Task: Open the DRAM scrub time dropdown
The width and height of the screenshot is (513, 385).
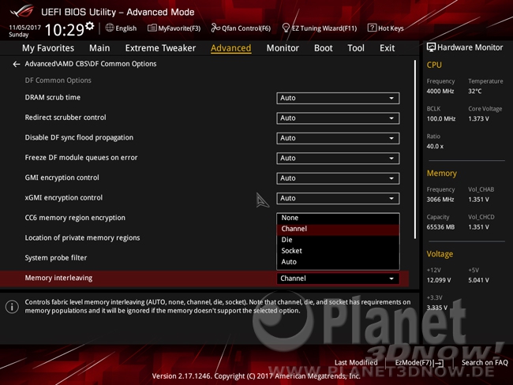Action: 338,98
